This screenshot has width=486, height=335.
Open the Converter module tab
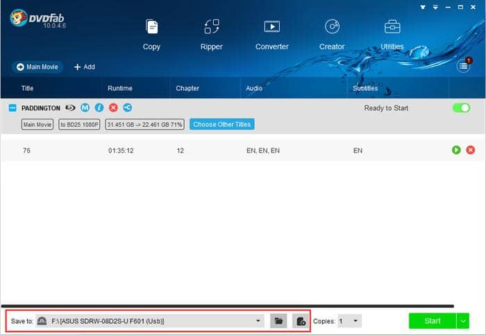click(271, 35)
